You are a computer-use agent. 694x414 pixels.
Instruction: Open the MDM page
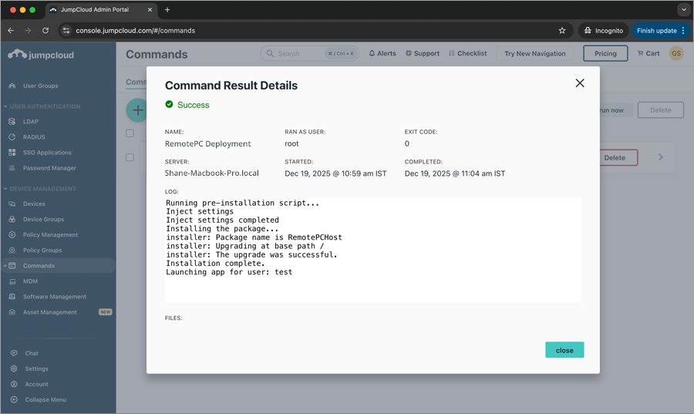coord(30,281)
